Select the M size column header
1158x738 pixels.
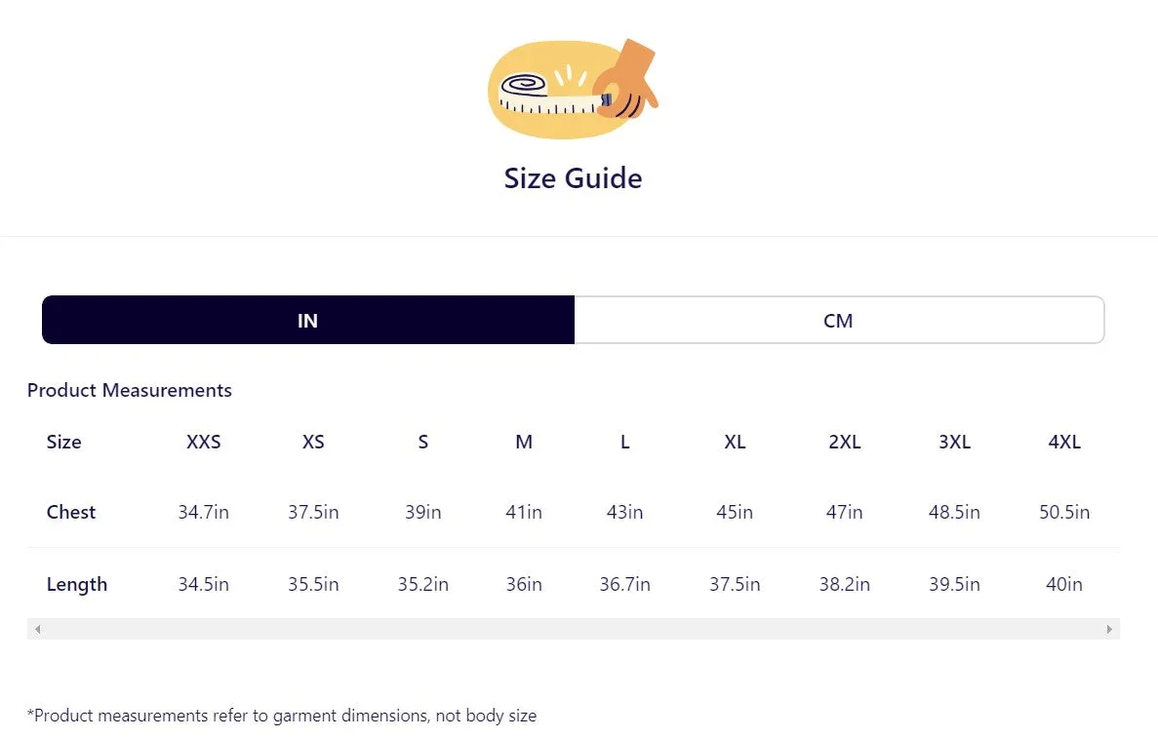point(524,442)
